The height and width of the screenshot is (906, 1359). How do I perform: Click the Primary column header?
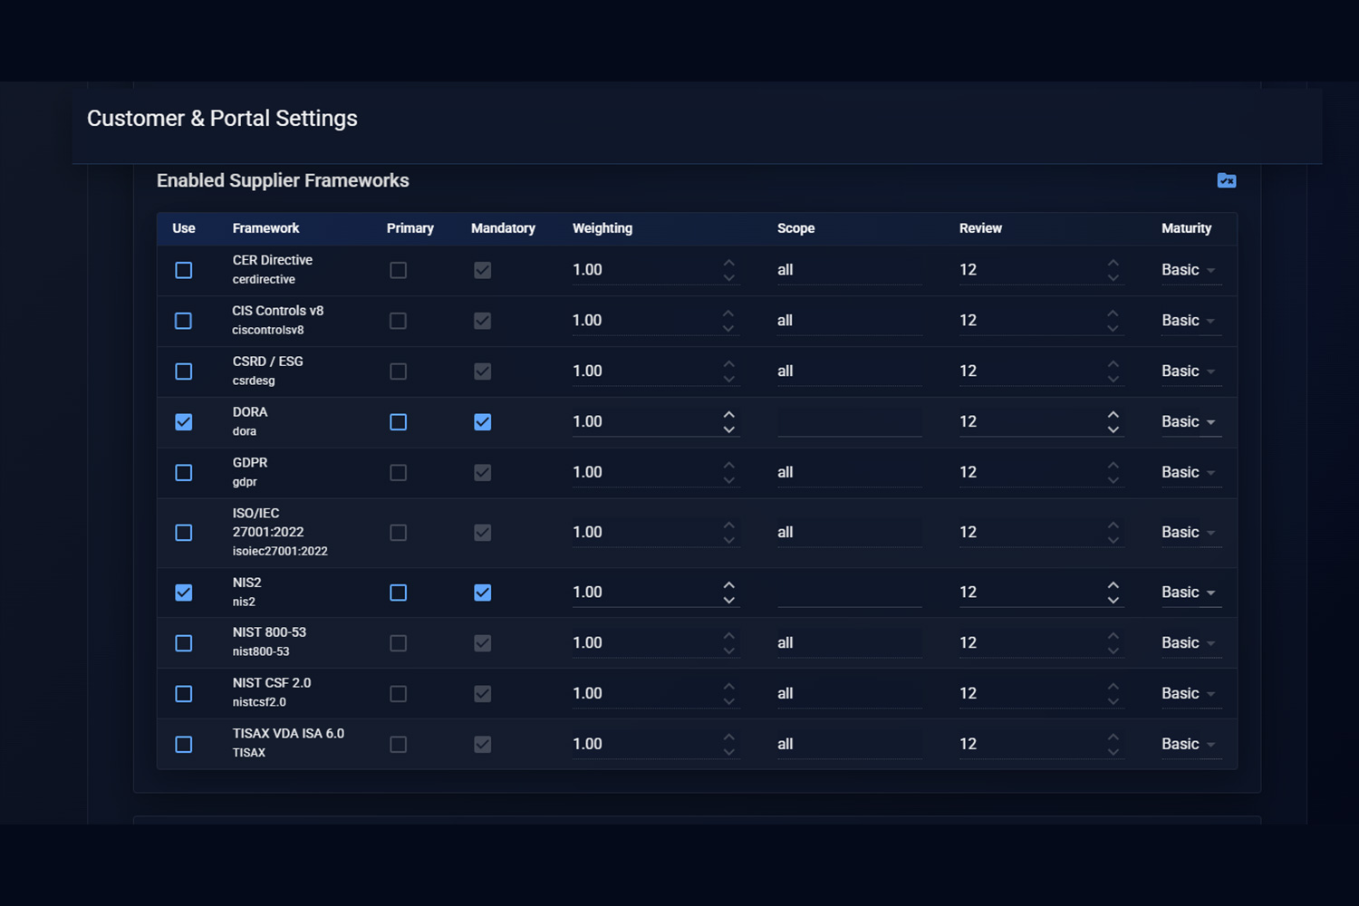(x=410, y=228)
